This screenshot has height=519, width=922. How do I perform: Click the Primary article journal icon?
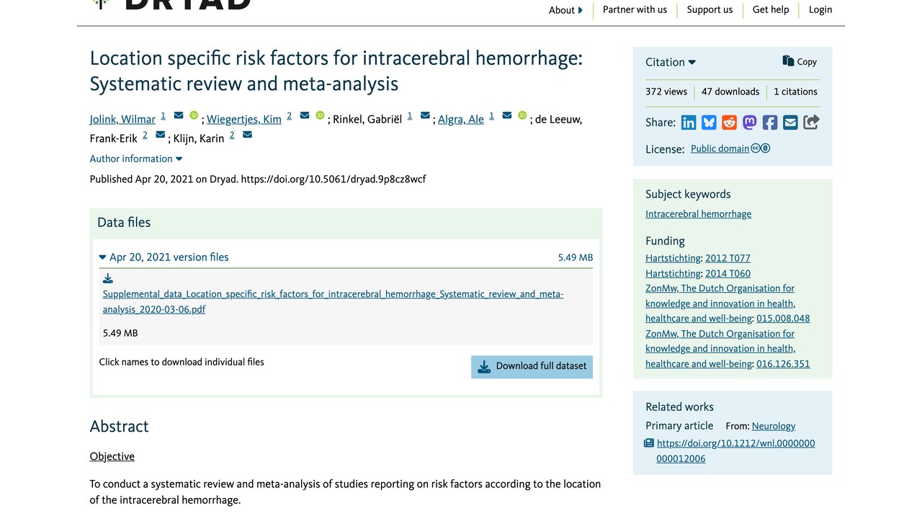pos(649,443)
